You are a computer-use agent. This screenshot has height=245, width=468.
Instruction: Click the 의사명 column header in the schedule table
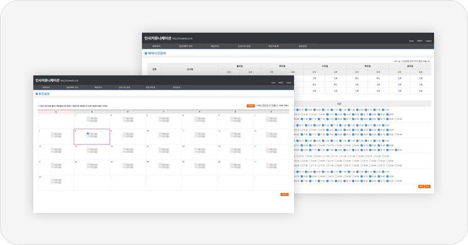point(190,69)
